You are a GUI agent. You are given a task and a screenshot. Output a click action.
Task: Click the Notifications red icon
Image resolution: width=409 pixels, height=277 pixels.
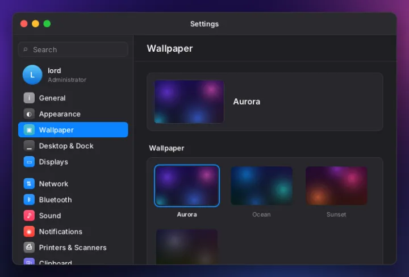click(29, 232)
